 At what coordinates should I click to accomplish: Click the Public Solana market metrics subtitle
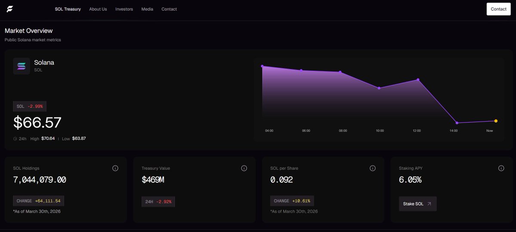[x=33, y=40]
